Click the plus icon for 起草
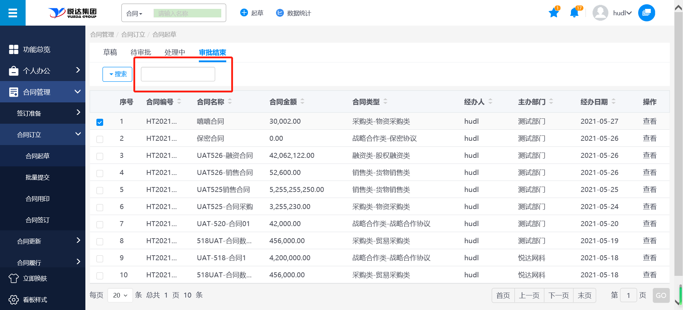Screen dimensions: 683x310 [x=244, y=13]
